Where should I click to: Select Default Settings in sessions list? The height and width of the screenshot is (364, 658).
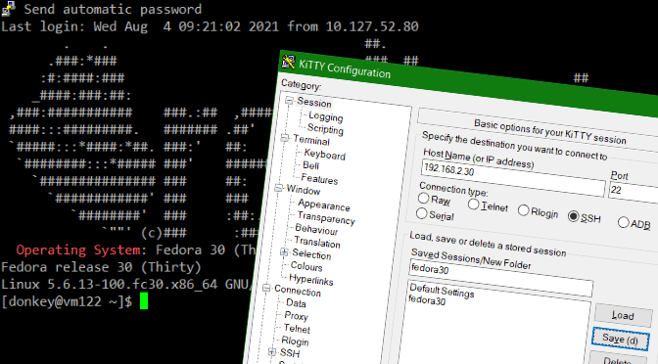pos(442,290)
